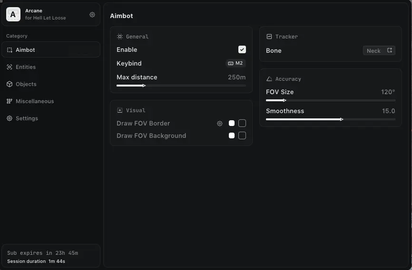Click the expand icon in Bone selector

point(389,50)
